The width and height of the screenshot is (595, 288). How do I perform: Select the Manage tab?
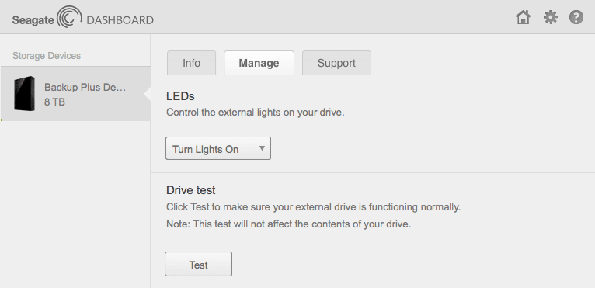[x=259, y=63]
